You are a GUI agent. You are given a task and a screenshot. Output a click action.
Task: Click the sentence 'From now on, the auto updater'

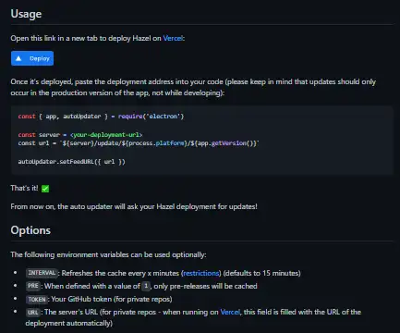[x=134, y=206]
